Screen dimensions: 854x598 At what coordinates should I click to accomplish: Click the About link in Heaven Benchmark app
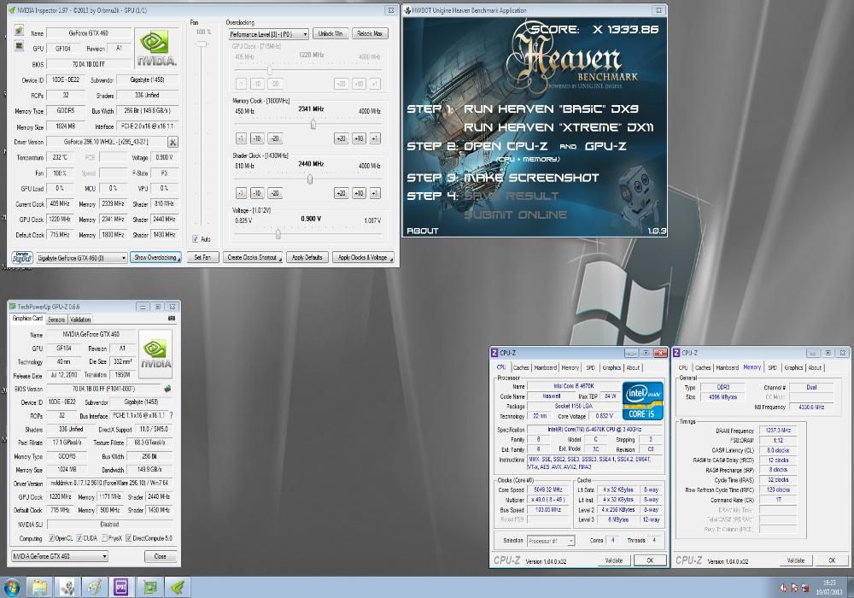[x=423, y=231]
